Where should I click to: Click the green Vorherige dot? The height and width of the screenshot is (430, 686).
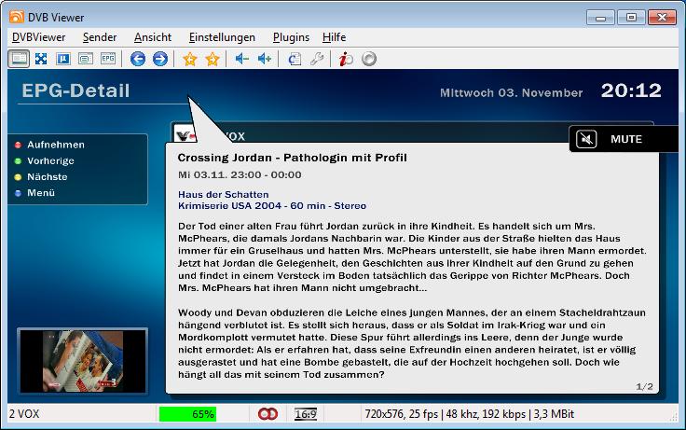[18, 161]
